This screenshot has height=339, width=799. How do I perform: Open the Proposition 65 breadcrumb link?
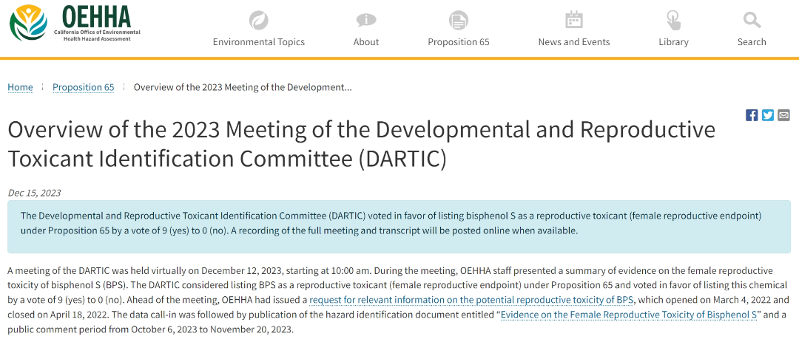click(x=83, y=87)
